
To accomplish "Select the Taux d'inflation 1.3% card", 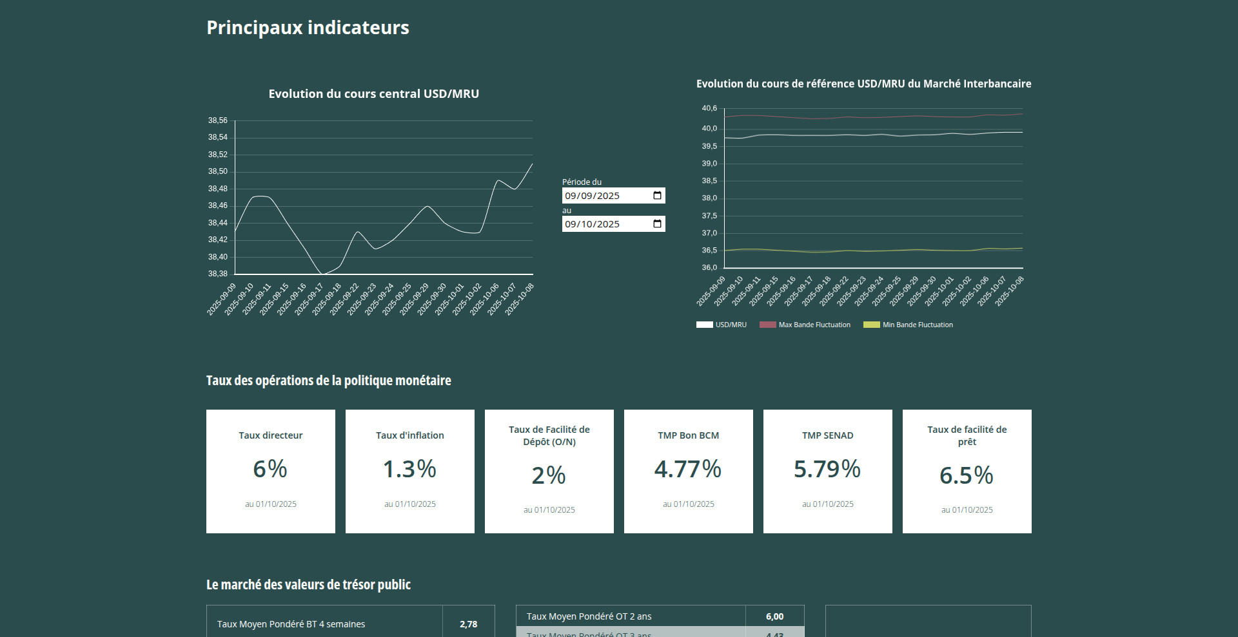I will point(410,471).
